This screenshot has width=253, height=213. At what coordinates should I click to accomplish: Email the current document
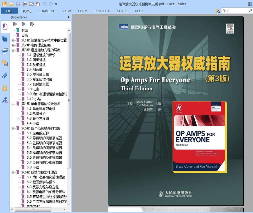[x=31, y=4]
